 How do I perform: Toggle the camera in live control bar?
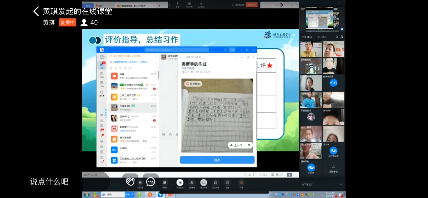(180, 183)
